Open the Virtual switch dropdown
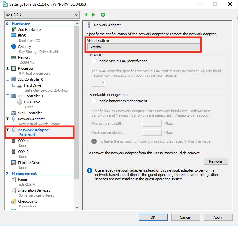Viewport: 238px width, 226px height. pos(143,47)
